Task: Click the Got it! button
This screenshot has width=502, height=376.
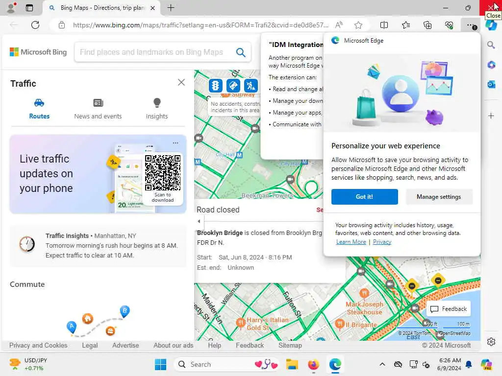Action: click(x=365, y=197)
